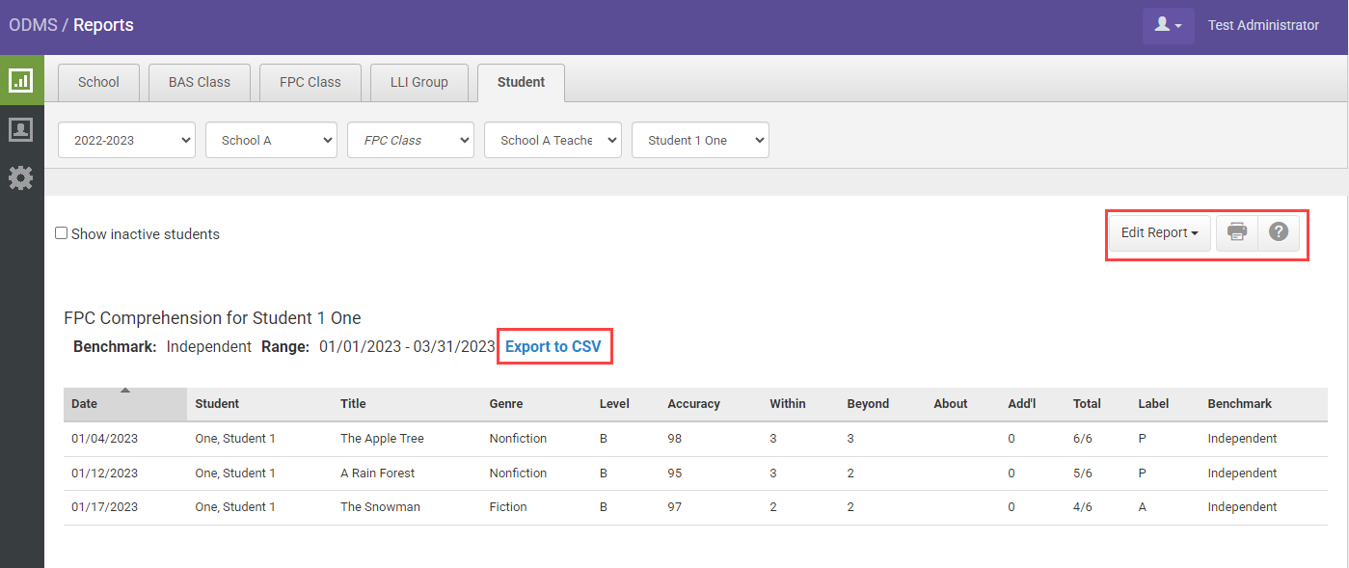Select the Student 1 One dropdown
This screenshot has width=1349, height=568.
(700, 140)
